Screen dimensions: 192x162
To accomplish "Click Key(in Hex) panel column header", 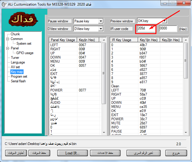I will (88, 40).
